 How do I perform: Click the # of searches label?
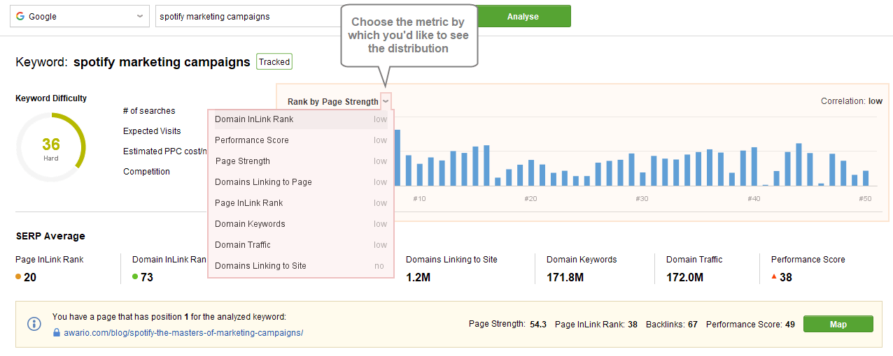pos(149,111)
